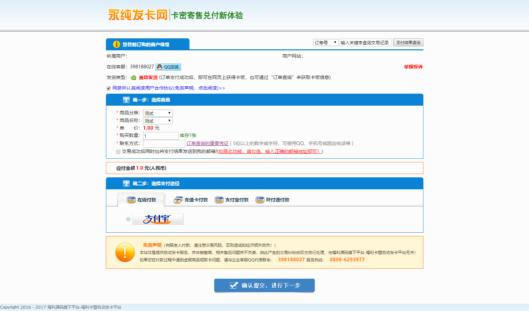The image size is (529, 311).
Task: Click the card icon on 充值卡付款 tab
Action: [178, 200]
